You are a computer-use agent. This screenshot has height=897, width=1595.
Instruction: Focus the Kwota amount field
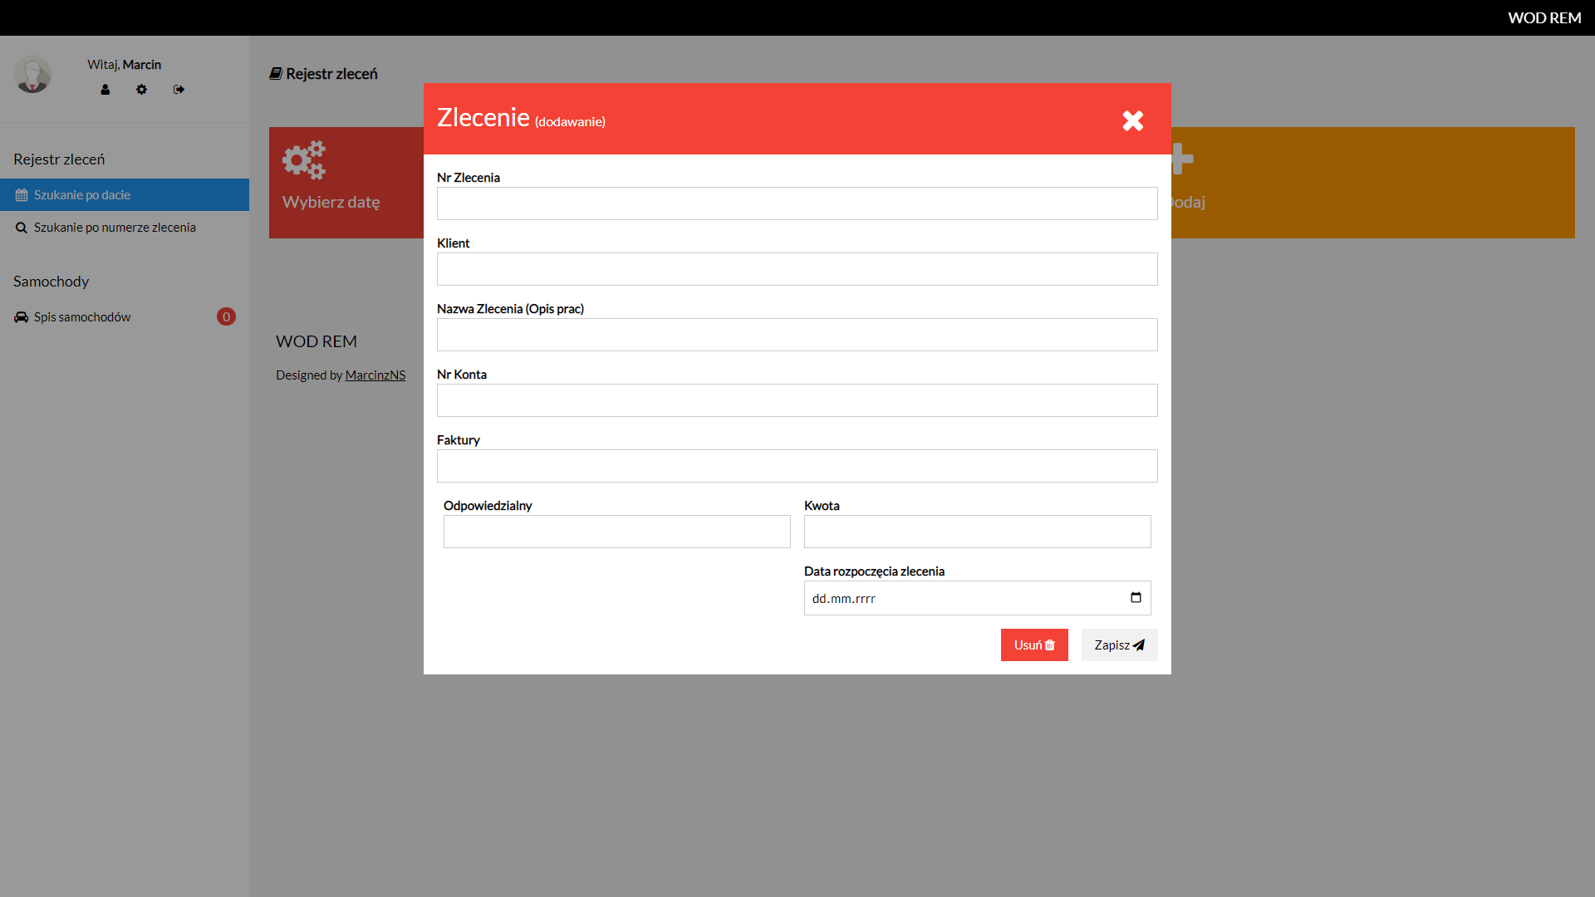coord(977,532)
